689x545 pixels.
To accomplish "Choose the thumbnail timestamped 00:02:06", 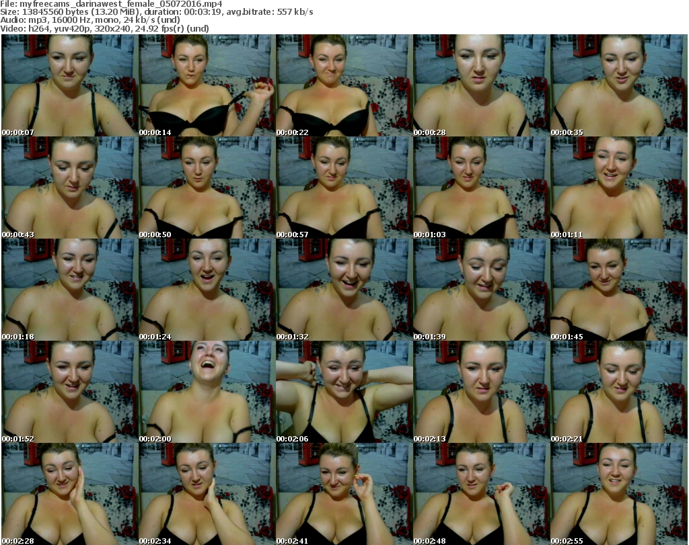I will [x=344, y=392].
